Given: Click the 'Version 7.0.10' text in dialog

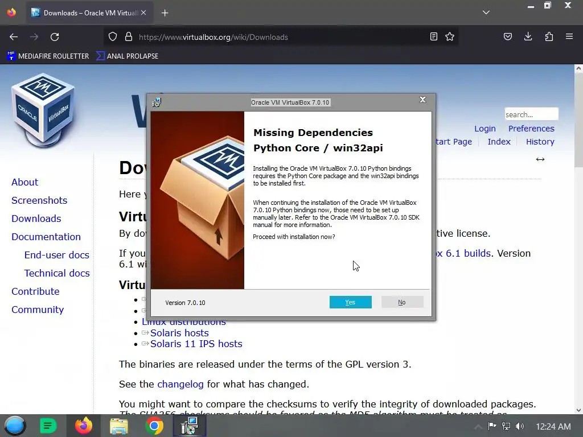Looking at the screenshot, I should pos(185,303).
